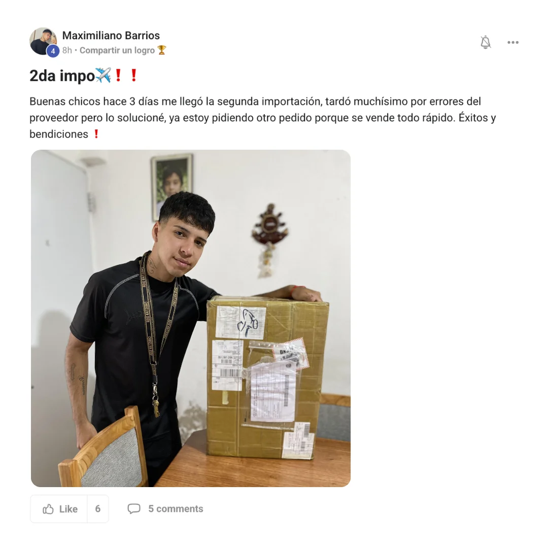This screenshot has height=548, width=548.
Task: Click the Like label text
Action: pos(68,509)
